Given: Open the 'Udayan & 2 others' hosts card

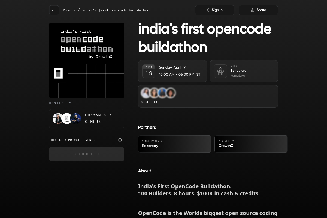Looking at the screenshot, I should point(87,119).
